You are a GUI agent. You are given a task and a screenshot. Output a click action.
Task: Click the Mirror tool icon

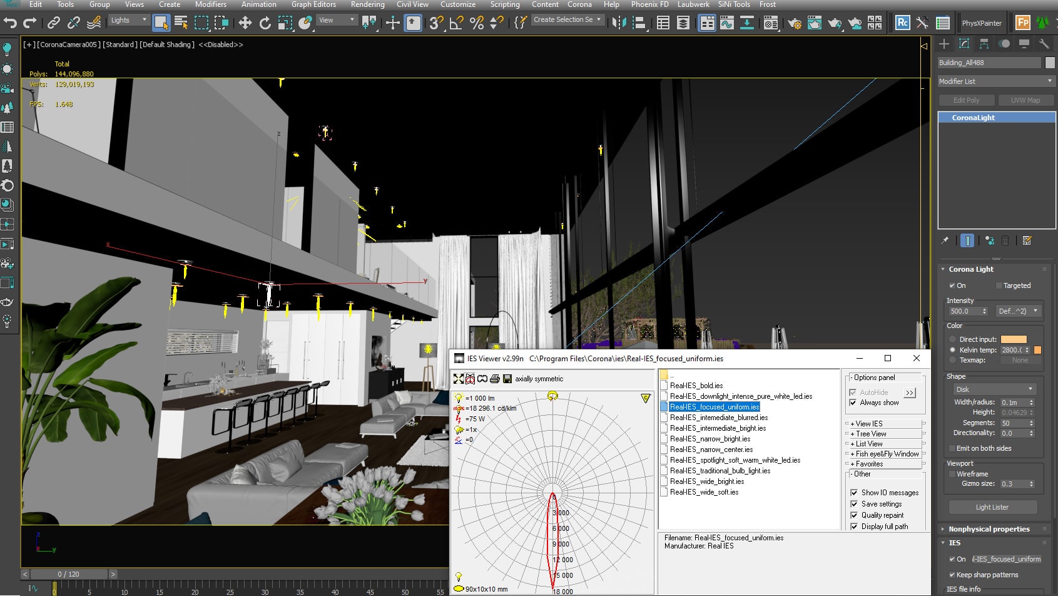pyautogui.click(x=619, y=23)
